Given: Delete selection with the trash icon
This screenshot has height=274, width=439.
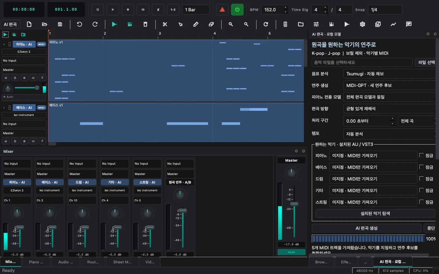Looking at the screenshot, I should click(145, 24).
